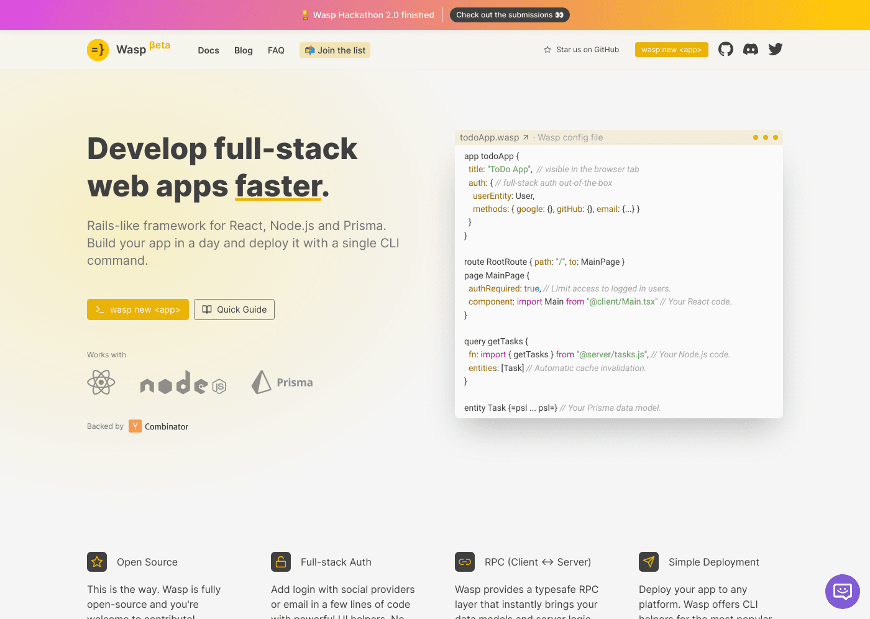
Task: Click the Combinator text
Action: (167, 426)
